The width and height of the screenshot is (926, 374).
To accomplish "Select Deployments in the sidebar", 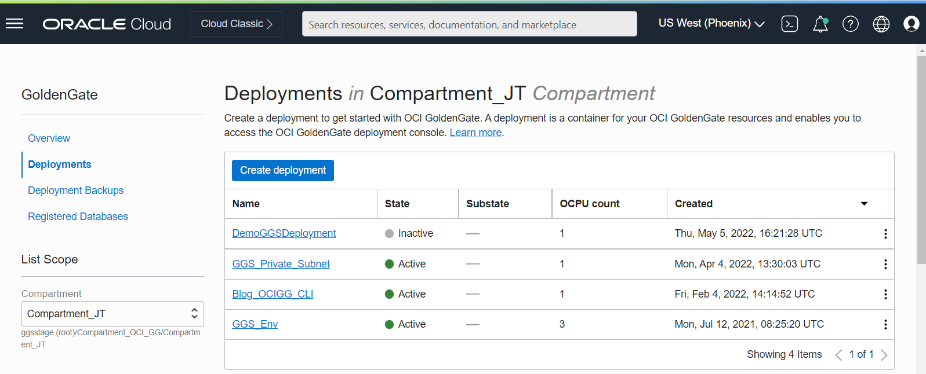I will (x=60, y=164).
